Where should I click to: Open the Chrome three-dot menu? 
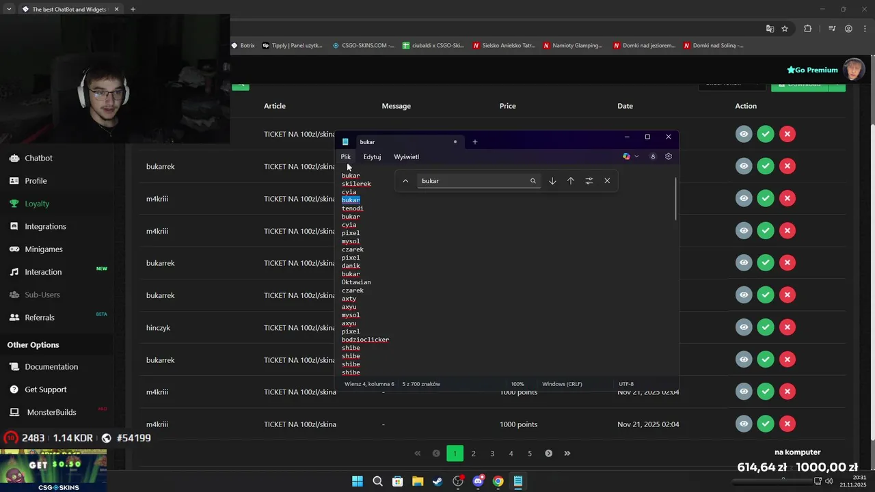(x=865, y=29)
